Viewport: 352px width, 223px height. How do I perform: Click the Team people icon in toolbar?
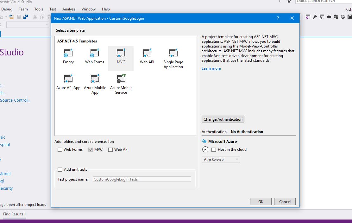click(336, 17)
